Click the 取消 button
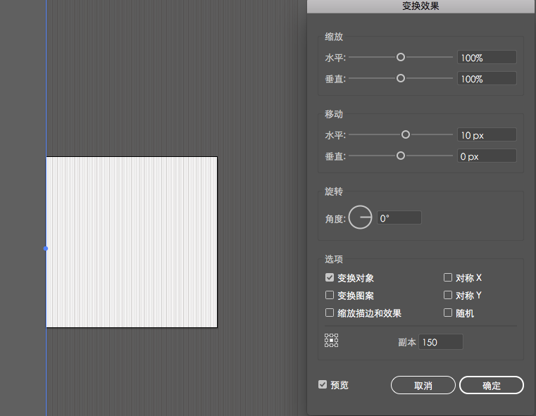 423,386
